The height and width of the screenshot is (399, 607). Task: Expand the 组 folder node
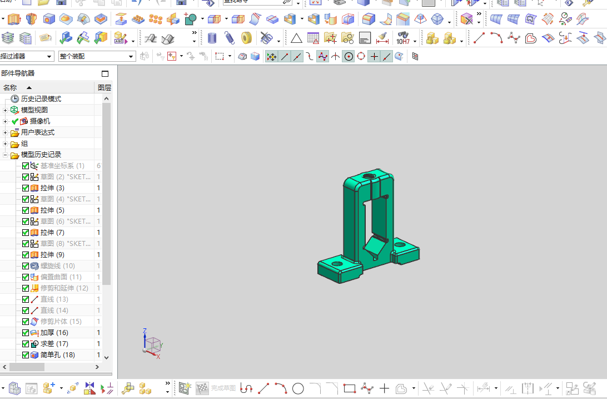tap(5, 144)
